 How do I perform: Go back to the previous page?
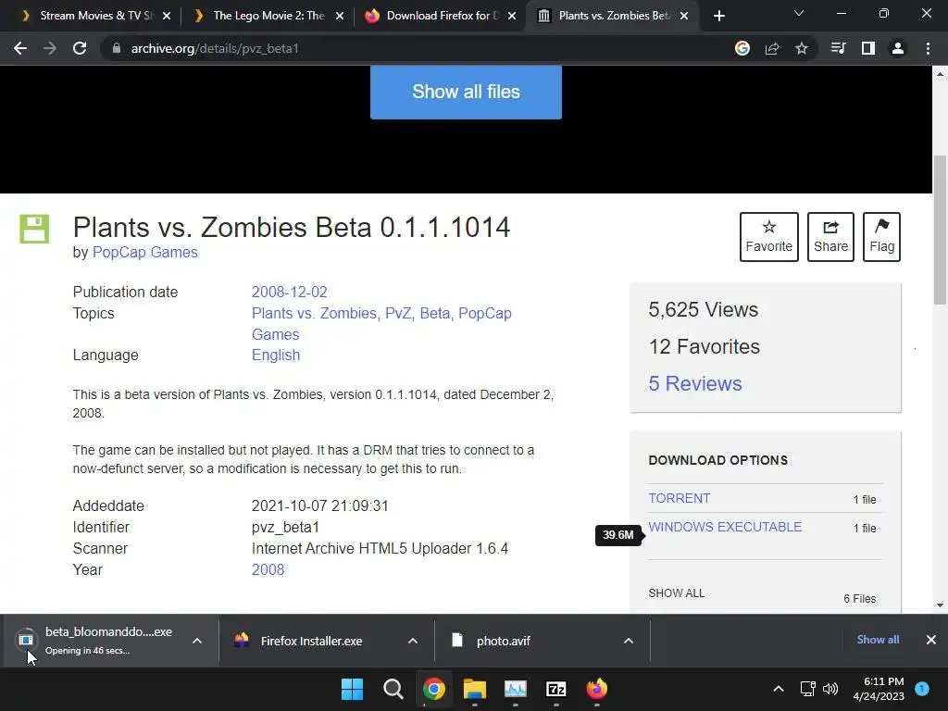click(x=20, y=48)
